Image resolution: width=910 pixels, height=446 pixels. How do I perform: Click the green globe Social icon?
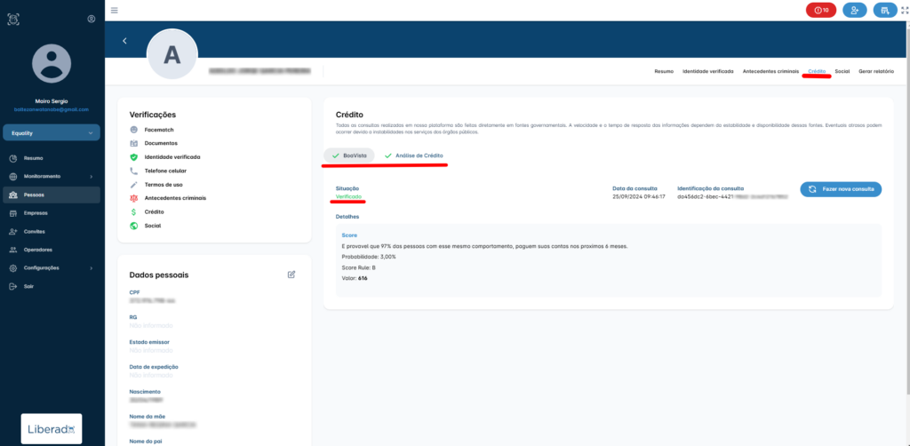click(134, 226)
